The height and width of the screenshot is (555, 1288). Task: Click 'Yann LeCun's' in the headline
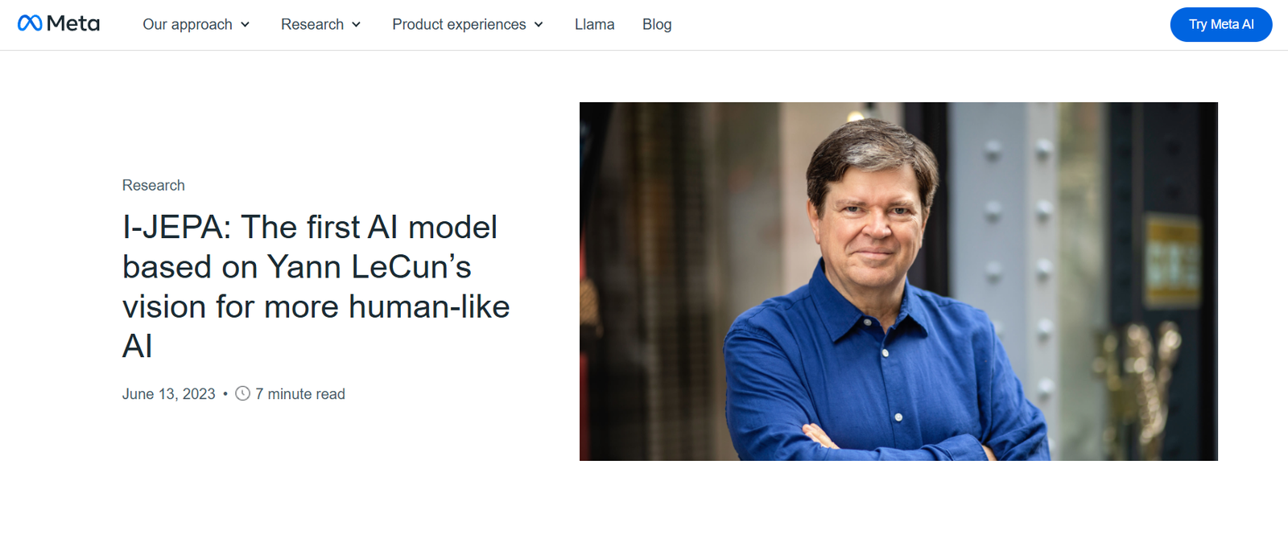tap(369, 267)
